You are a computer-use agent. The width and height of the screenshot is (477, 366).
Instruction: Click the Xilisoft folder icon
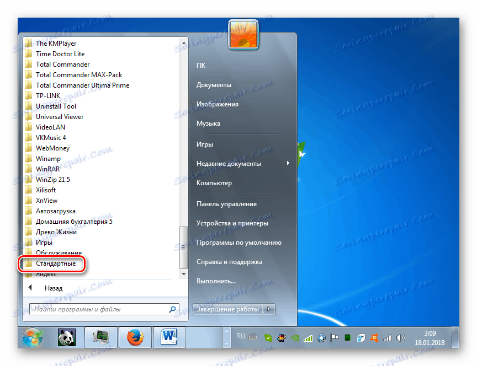pos(28,190)
